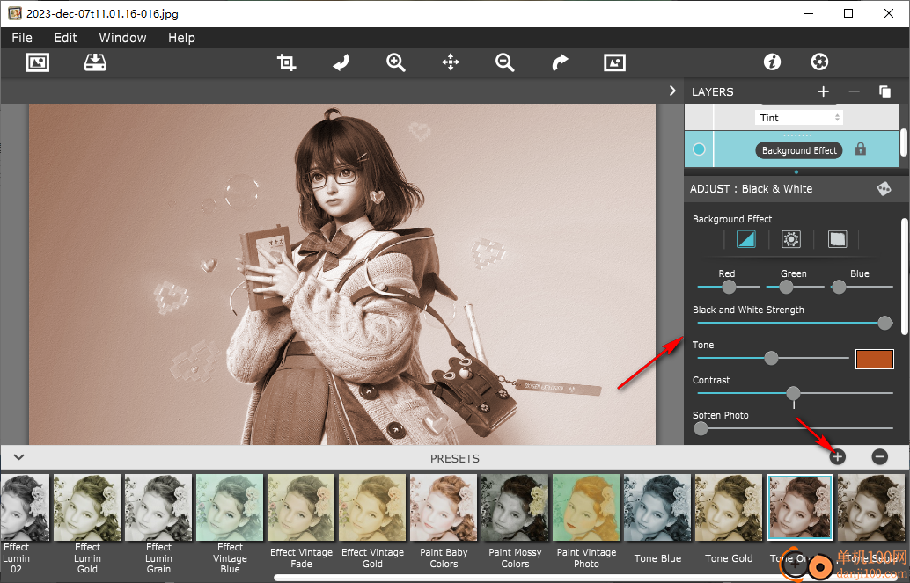Click the adjust panel vertical scrollbar
910x583 pixels.
point(904,277)
